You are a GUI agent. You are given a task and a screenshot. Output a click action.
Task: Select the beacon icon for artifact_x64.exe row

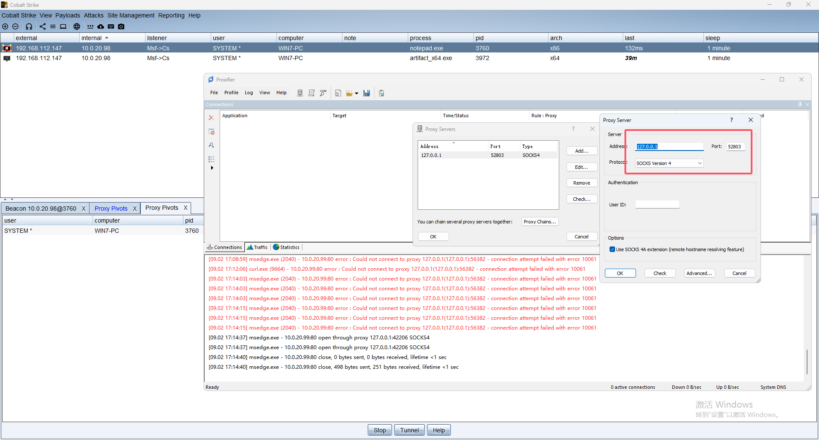[7, 58]
